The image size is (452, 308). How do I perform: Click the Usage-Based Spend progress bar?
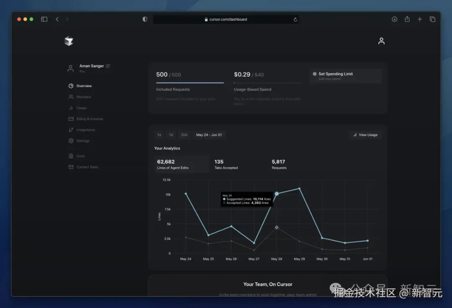click(267, 83)
